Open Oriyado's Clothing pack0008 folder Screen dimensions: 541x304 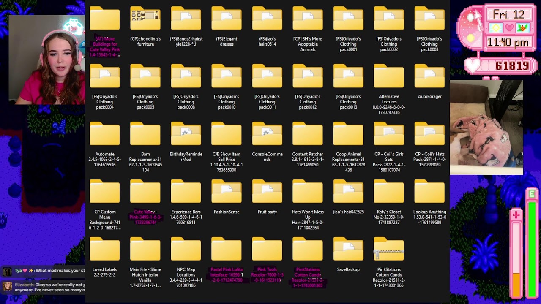(x=186, y=76)
